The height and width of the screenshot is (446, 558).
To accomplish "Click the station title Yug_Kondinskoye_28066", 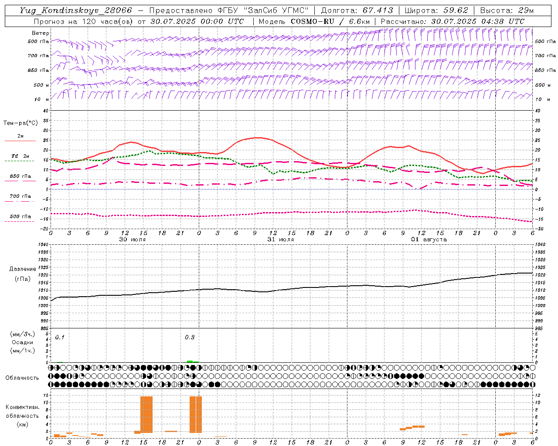I will click(x=75, y=10).
